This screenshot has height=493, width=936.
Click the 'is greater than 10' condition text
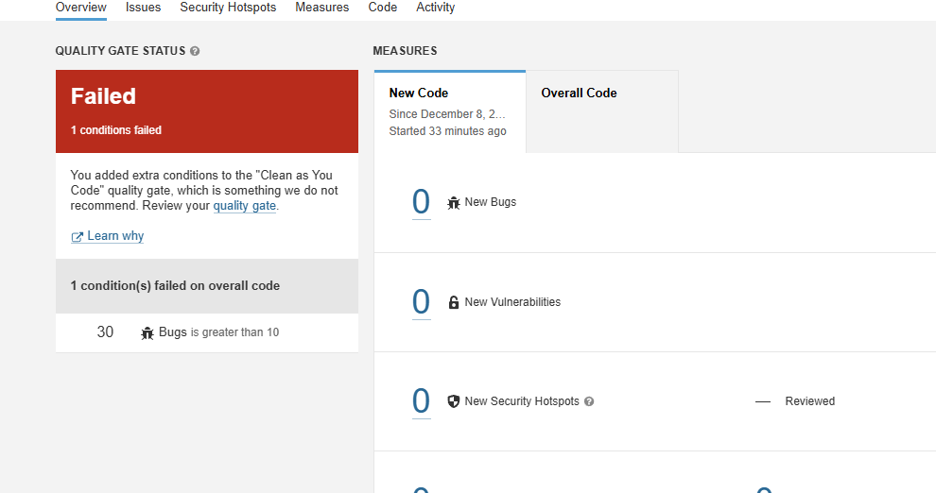(234, 332)
